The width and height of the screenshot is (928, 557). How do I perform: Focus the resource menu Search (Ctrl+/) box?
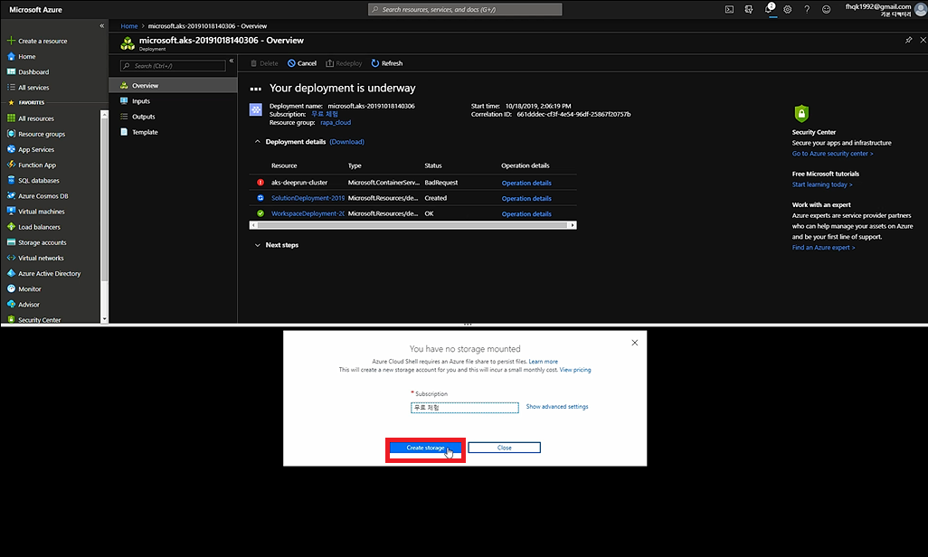[x=173, y=66]
